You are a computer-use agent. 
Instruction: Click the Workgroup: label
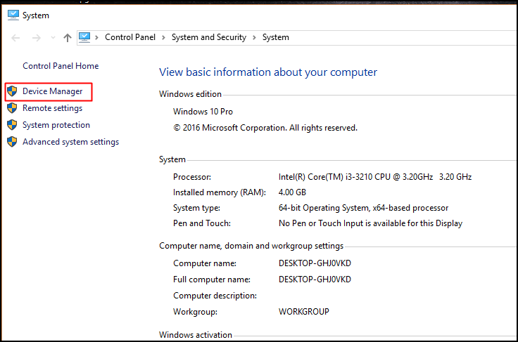click(x=195, y=312)
